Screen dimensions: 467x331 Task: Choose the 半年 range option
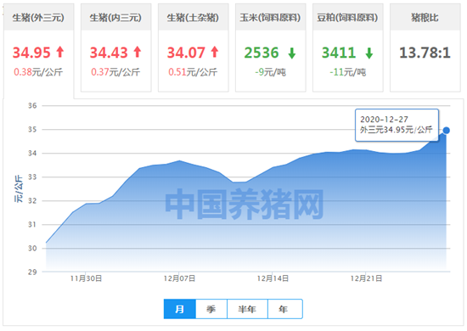(247, 309)
